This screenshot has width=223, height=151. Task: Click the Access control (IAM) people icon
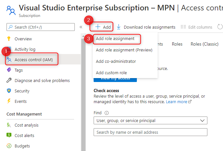[x=9, y=60]
